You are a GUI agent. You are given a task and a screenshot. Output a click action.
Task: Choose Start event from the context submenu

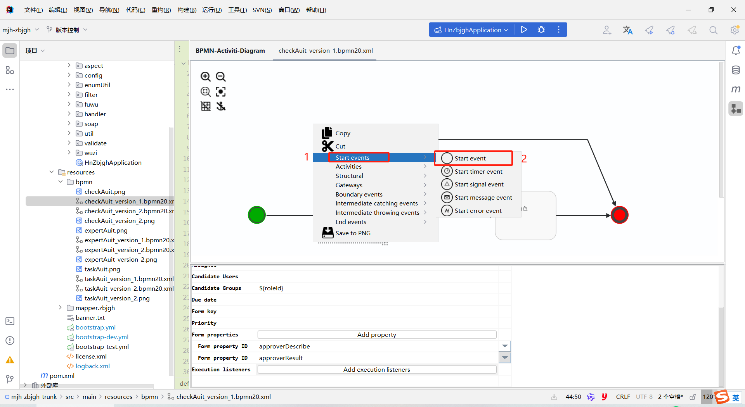click(470, 158)
